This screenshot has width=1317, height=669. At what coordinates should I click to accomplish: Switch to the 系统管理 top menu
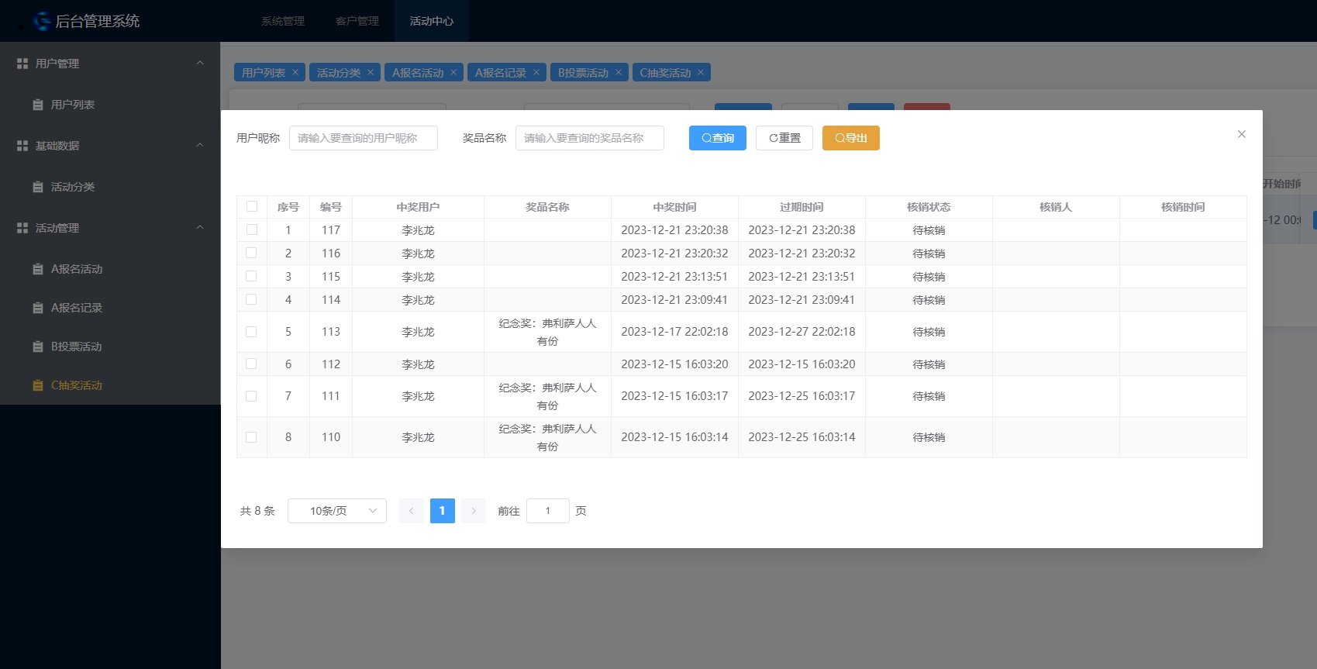[x=283, y=21]
